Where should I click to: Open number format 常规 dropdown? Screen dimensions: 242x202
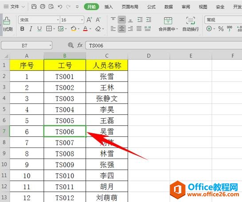pyautogui.click(x=223, y=20)
